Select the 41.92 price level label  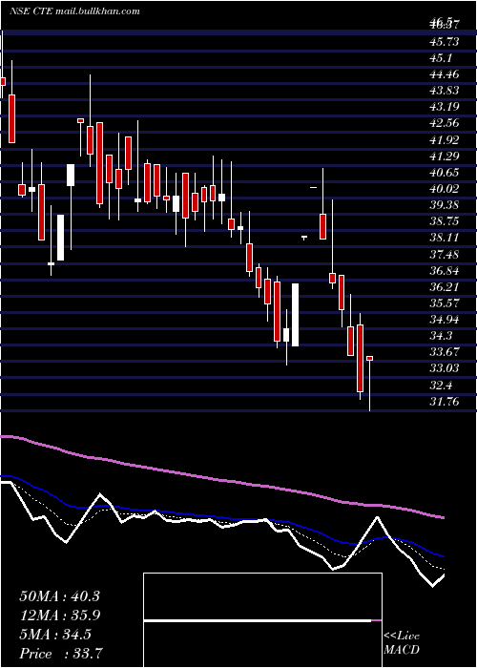point(445,139)
